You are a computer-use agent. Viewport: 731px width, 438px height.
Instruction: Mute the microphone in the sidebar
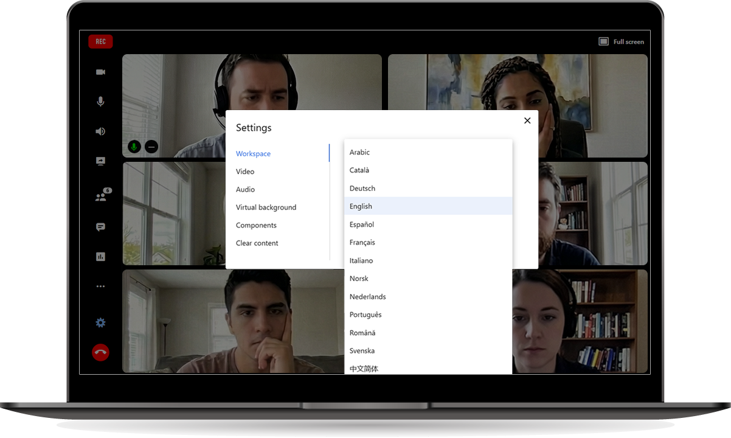pyautogui.click(x=100, y=102)
